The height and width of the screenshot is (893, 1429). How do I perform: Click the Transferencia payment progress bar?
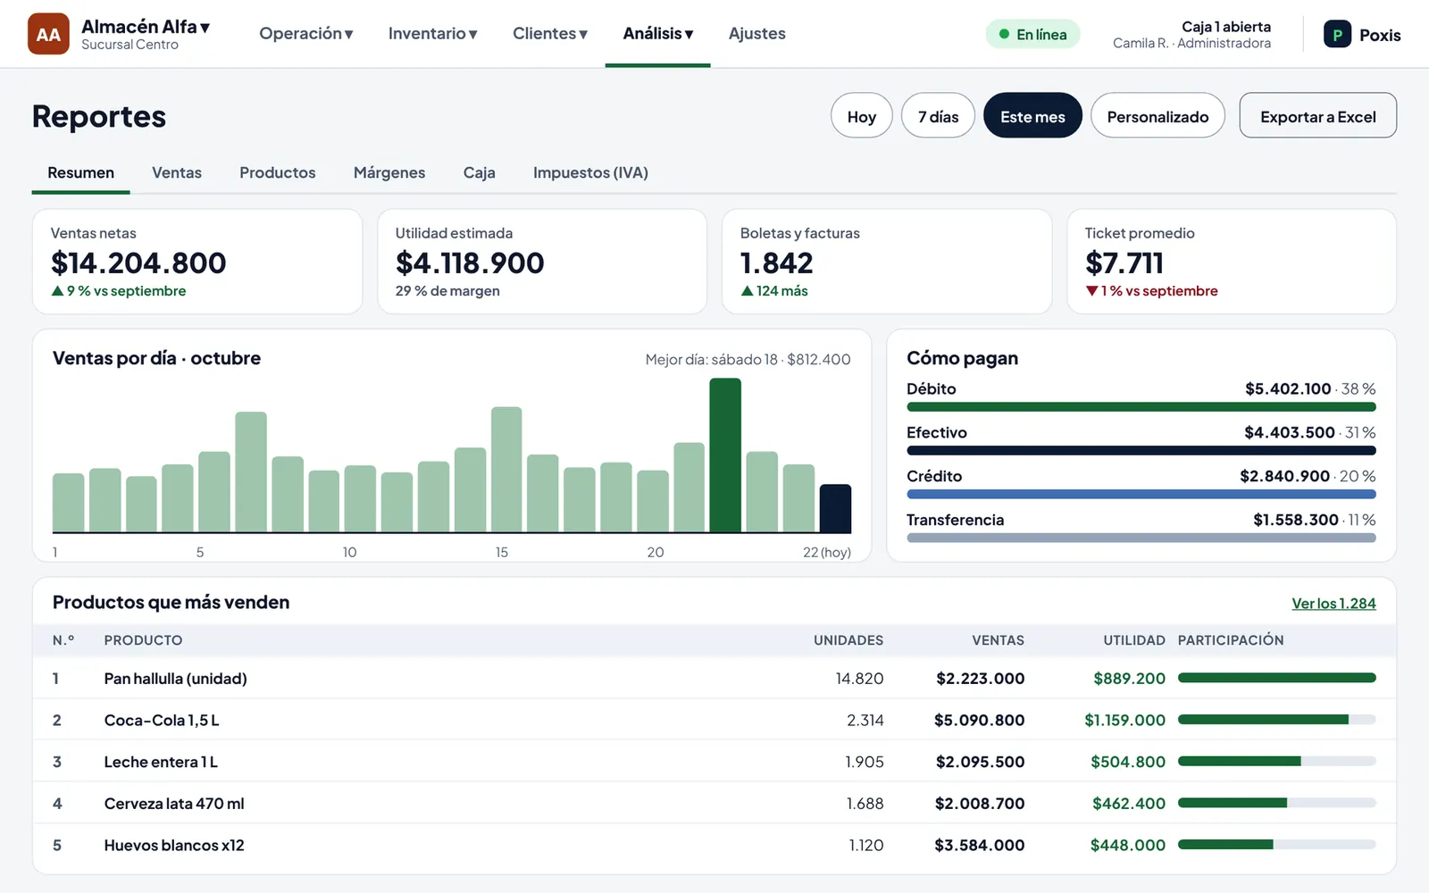[1141, 538]
